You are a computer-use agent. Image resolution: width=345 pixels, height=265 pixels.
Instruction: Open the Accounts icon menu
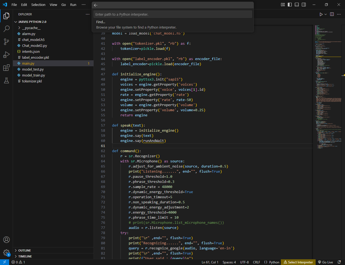[6, 240]
